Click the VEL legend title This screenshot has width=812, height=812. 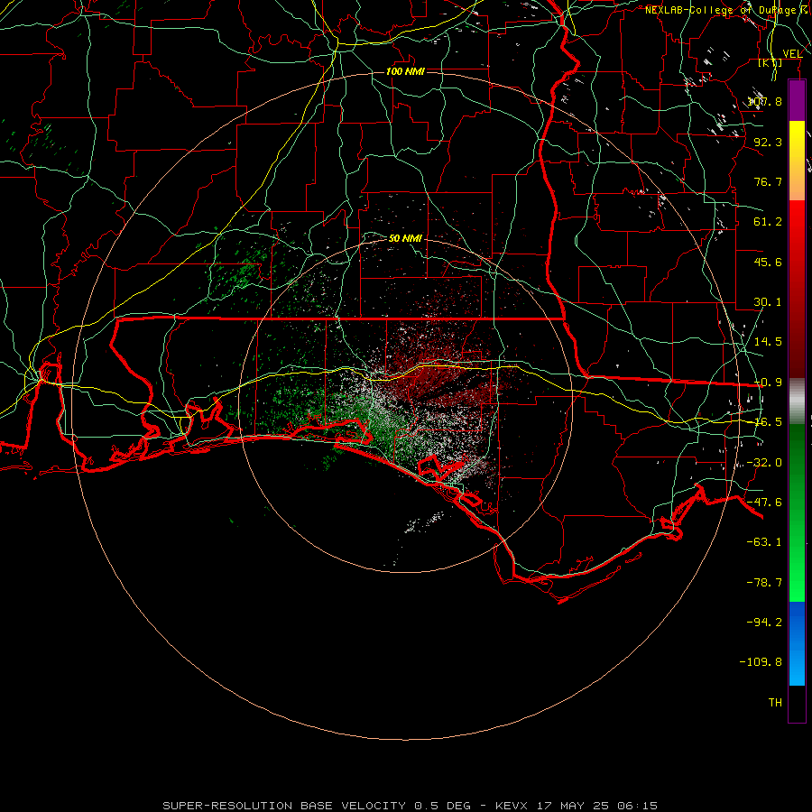792,54
